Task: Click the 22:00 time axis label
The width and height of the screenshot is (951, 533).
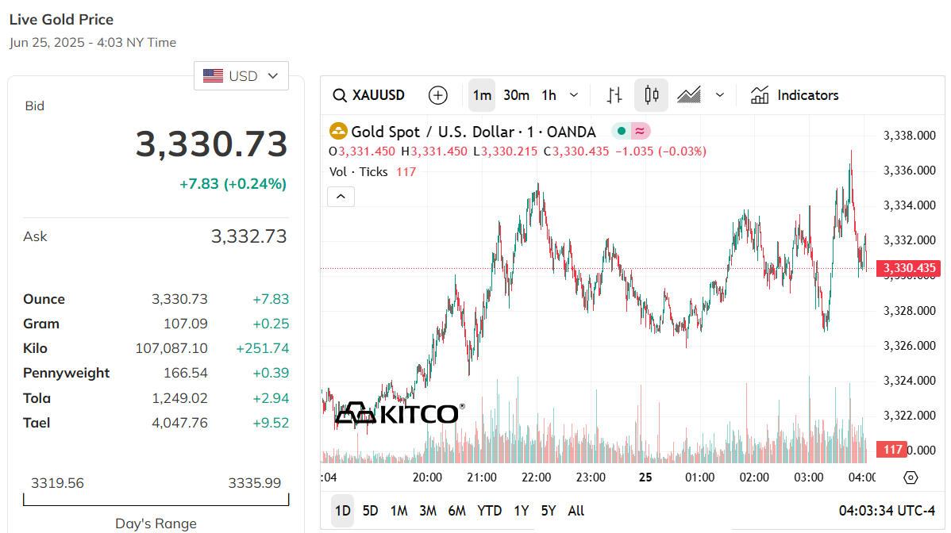Action: (536, 477)
